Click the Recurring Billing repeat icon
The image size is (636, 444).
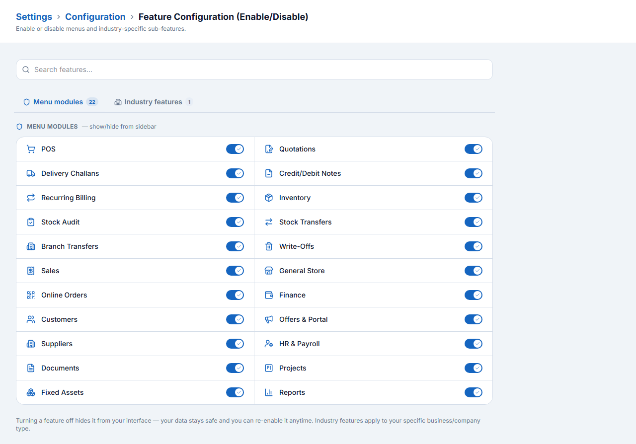[31, 198]
